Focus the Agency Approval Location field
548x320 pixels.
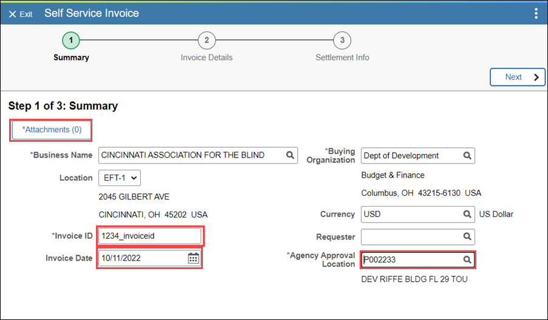pyautogui.click(x=417, y=259)
